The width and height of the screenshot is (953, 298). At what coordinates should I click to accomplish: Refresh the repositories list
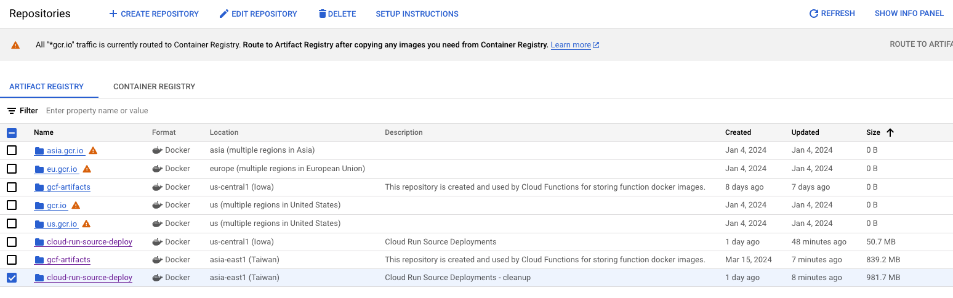pyautogui.click(x=832, y=14)
